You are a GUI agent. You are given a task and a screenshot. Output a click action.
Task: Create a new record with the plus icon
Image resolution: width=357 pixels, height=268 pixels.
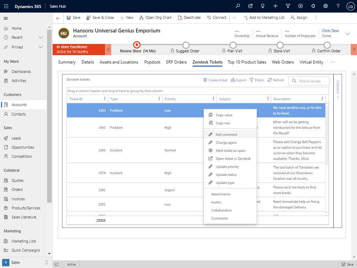pos(276,6)
